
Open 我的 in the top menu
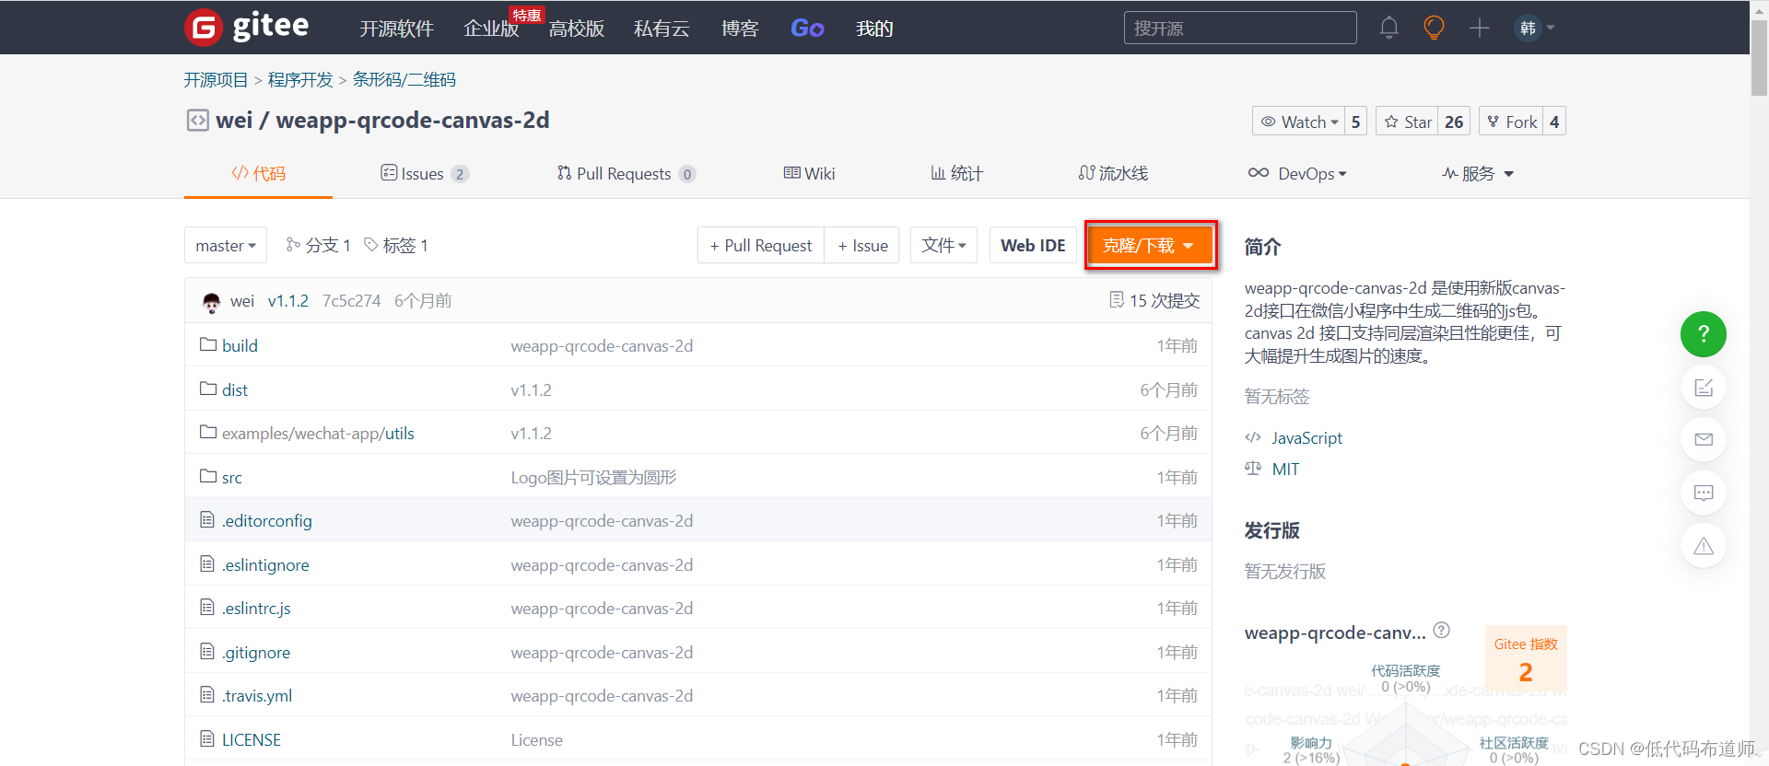pyautogui.click(x=874, y=29)
